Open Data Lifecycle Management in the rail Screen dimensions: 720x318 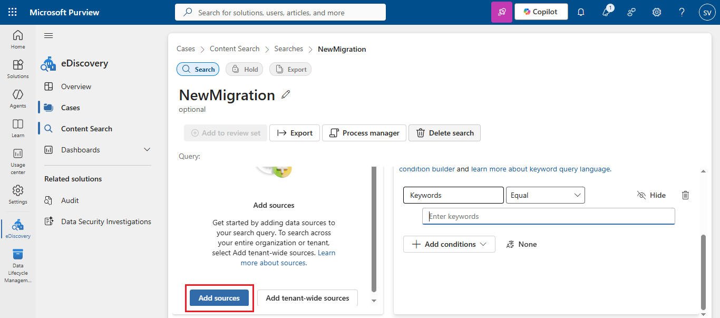pos(18,266)
